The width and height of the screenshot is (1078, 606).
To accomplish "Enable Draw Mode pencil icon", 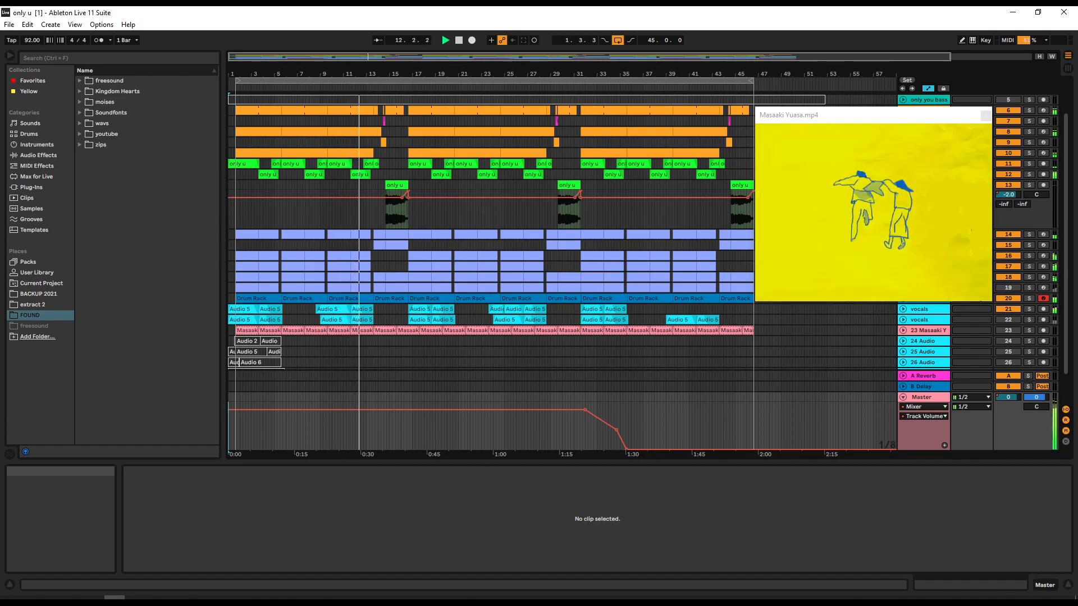I will point(962,40).
